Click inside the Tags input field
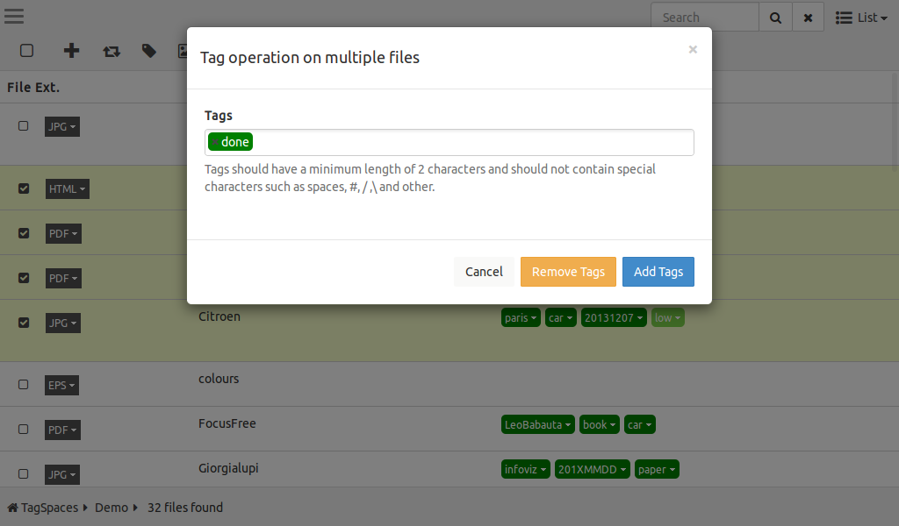 (465, 143)
